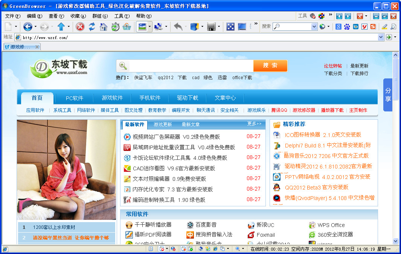
Task: Click the gray undo arrow icon
Action: click(178, 27)
